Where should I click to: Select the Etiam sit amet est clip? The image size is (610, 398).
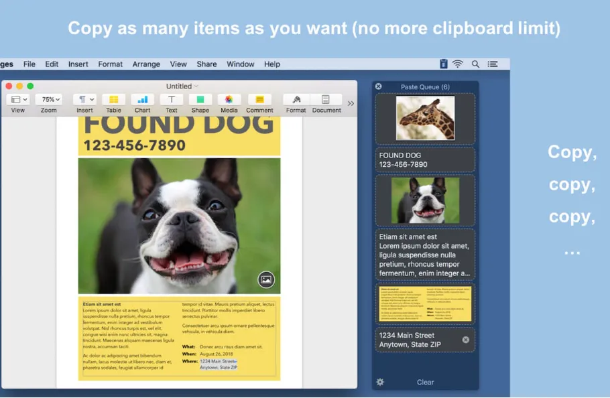(425, 255)
